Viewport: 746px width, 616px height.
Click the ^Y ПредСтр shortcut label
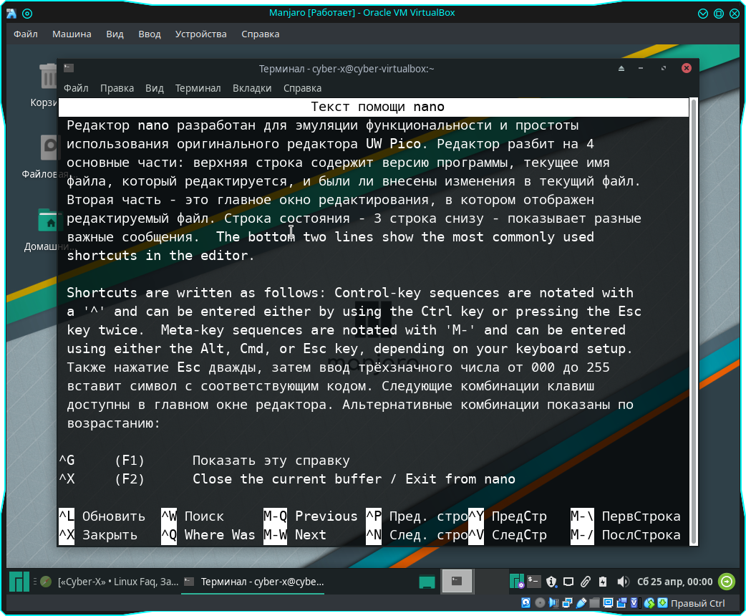(508, 516)
